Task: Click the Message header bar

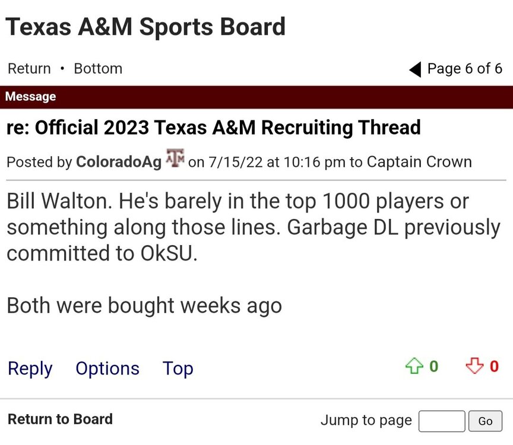Action: pos(256,97)
